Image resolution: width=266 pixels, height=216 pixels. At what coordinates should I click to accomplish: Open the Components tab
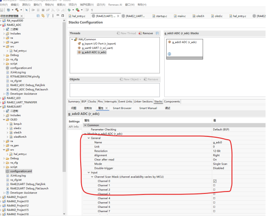(x=172, y=101)
